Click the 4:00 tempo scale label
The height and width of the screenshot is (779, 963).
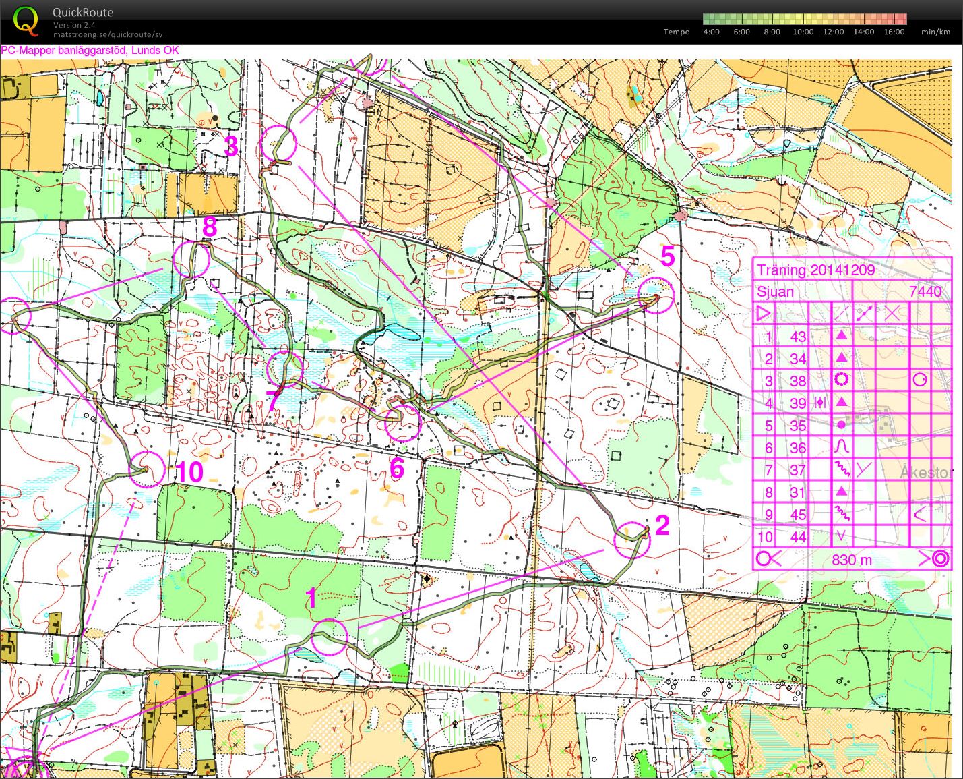click(711, 32)
